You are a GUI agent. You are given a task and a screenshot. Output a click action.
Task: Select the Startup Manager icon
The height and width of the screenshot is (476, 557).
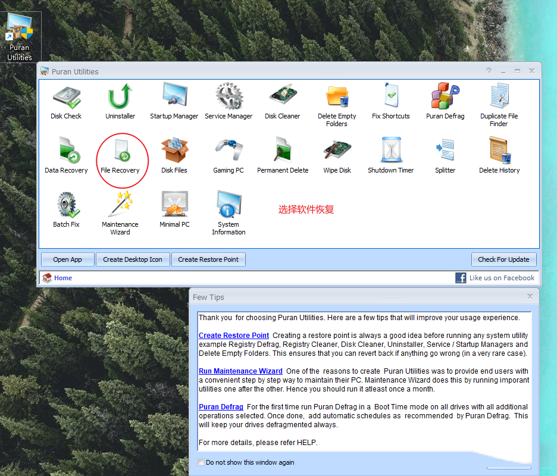tap(174, 101)
